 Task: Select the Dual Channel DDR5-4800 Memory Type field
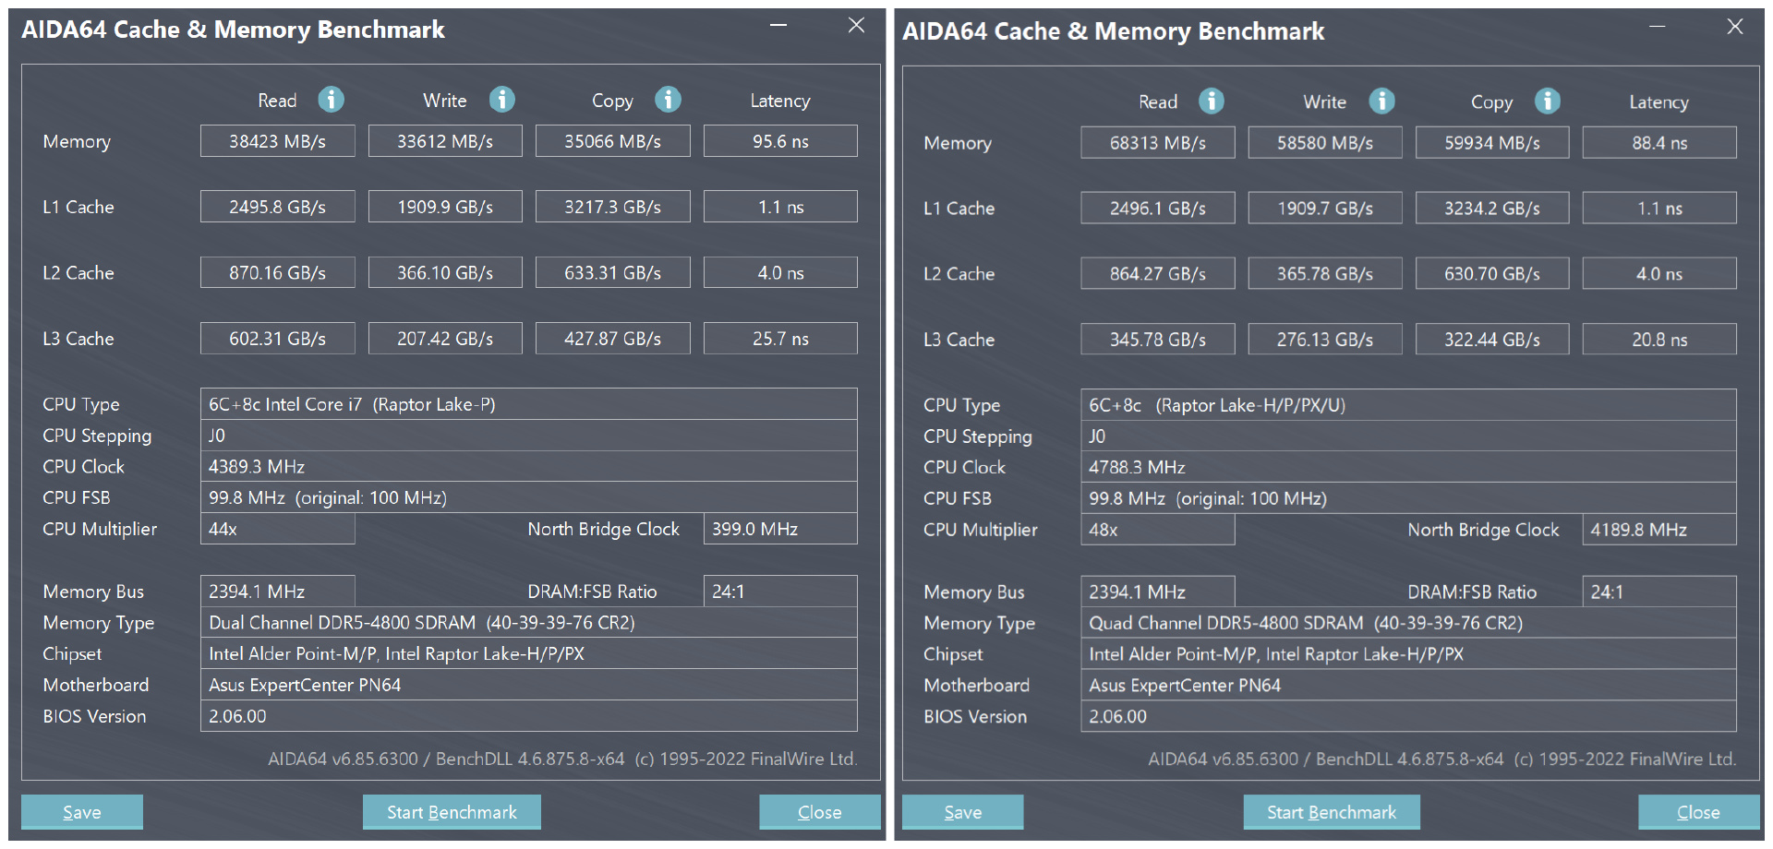coord(528,623)
